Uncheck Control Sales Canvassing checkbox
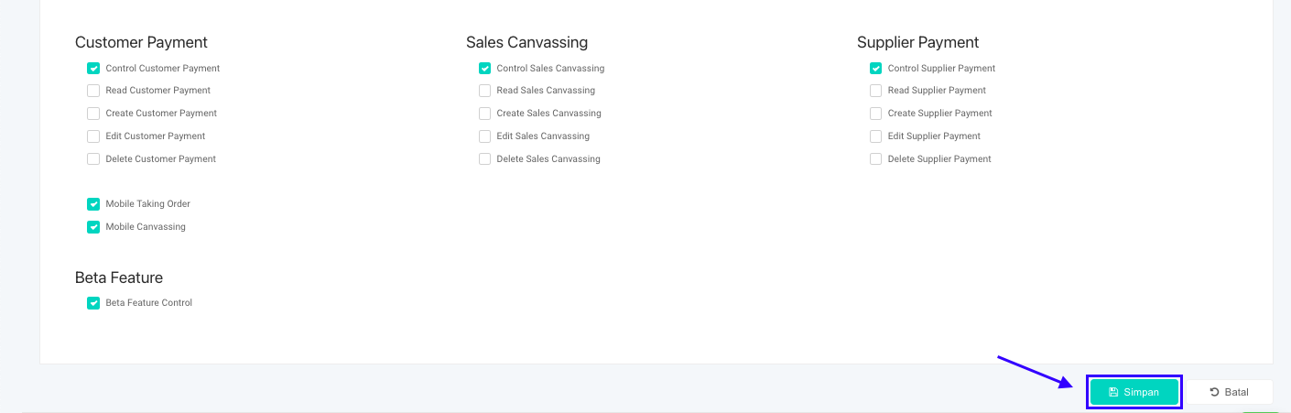Screen dimensions: 1291x413 (484, 69)
